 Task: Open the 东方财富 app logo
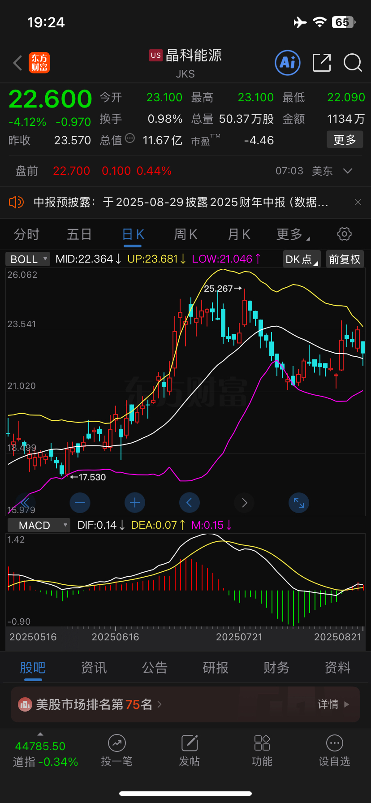tap(39, 63)
